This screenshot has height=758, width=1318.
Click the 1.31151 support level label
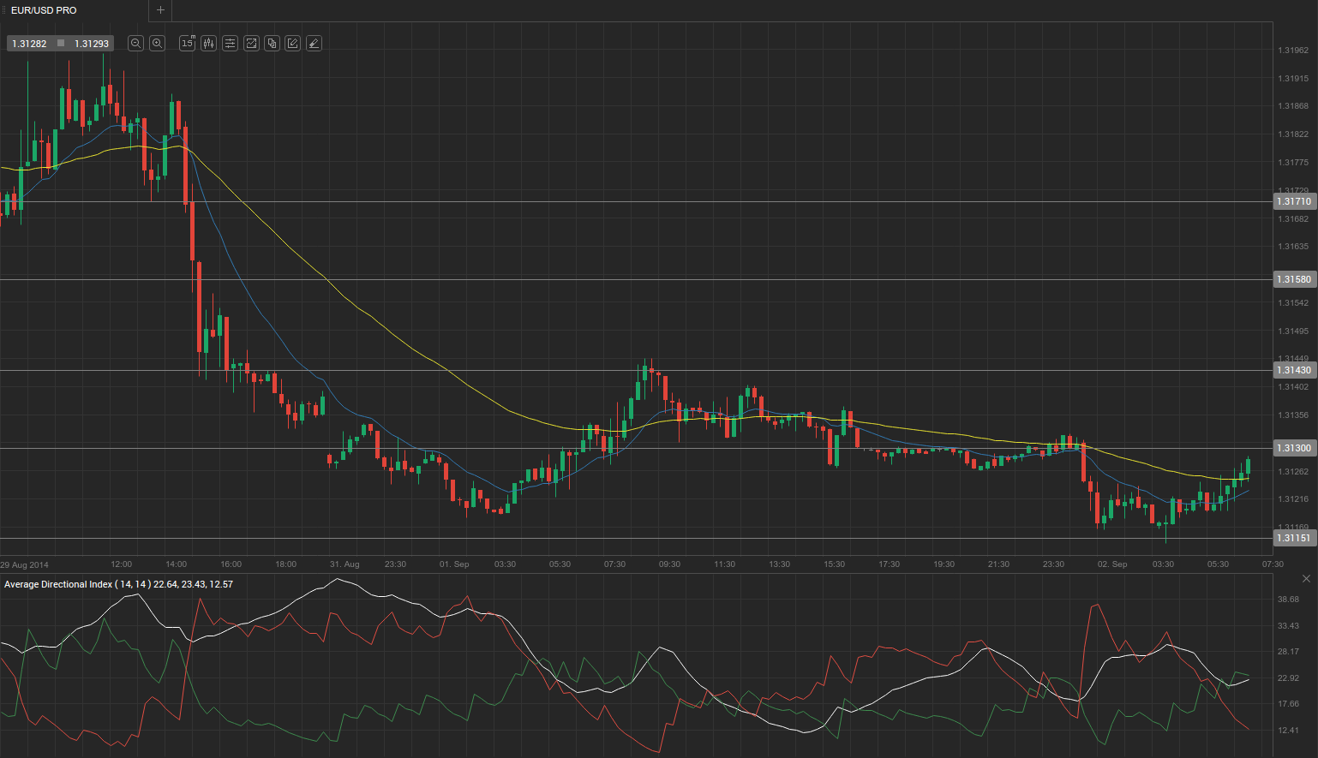(x=1294, y=539)
